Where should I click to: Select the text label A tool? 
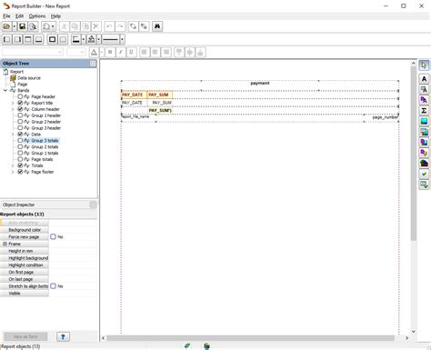click(424, 79)
